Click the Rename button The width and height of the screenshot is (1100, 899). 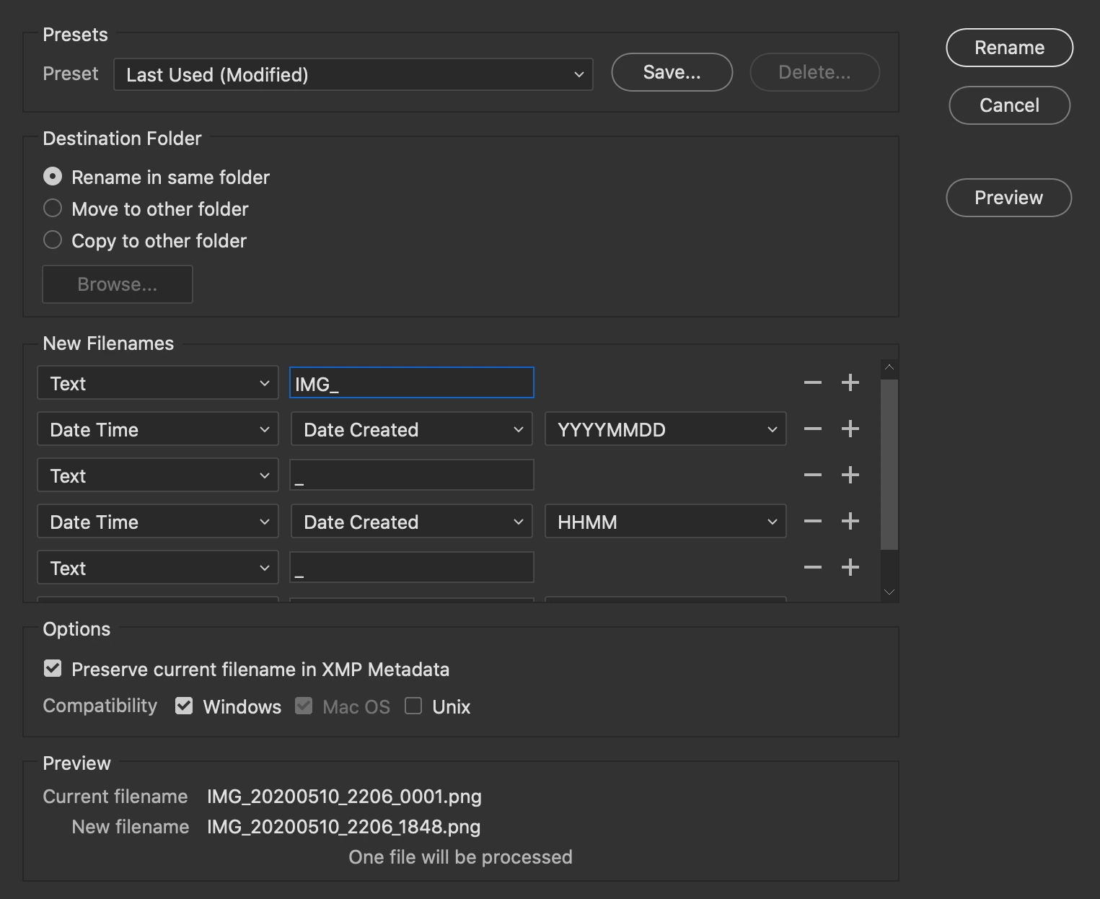point(1010,48)
